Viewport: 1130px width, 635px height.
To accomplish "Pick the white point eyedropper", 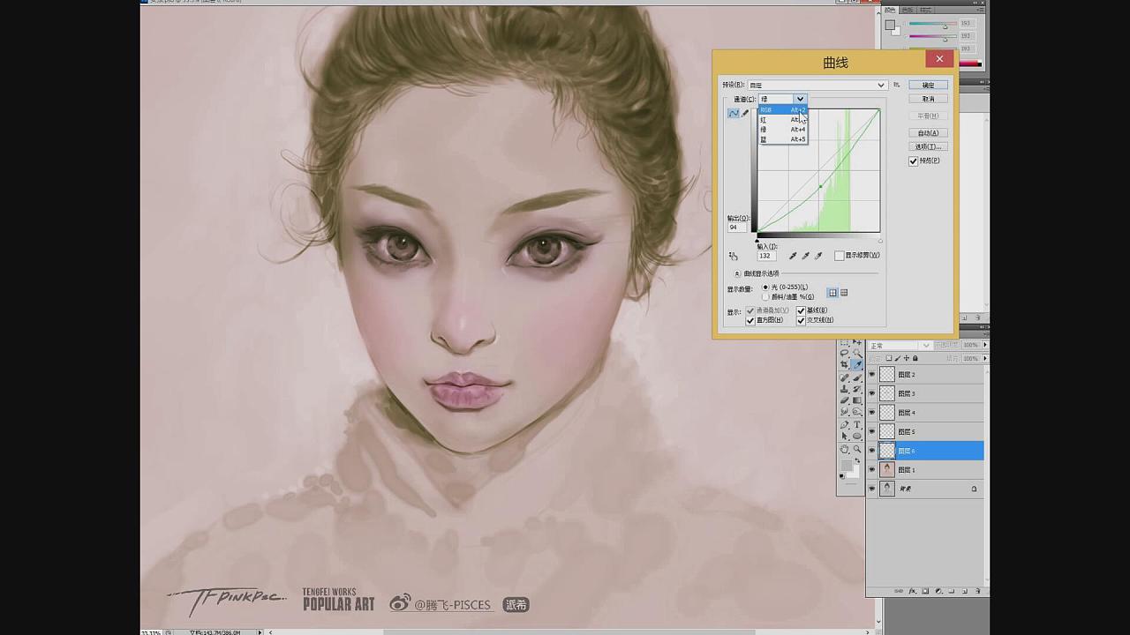I will point(818,256).
